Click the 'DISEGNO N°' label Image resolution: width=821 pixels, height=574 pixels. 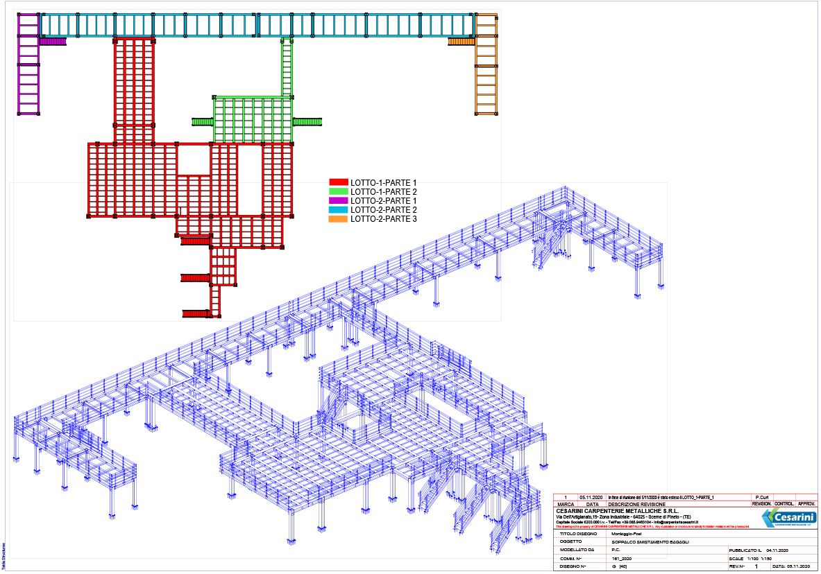[x=573, y=566]
